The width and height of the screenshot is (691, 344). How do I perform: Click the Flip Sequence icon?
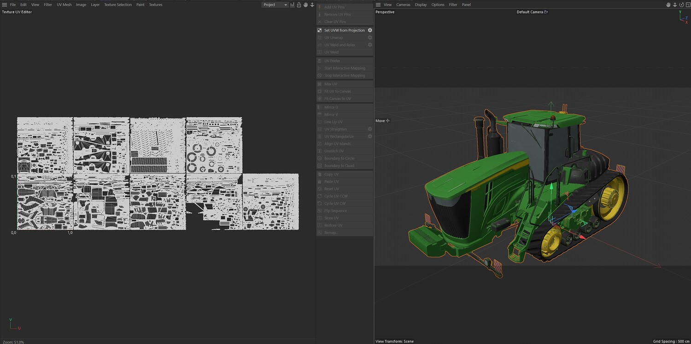pyautogui.click(x=320, y=211)
